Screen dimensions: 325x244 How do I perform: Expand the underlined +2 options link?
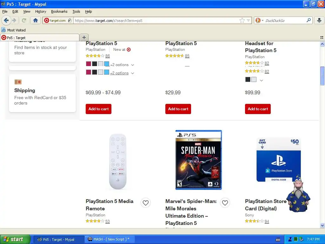(119, 73)
